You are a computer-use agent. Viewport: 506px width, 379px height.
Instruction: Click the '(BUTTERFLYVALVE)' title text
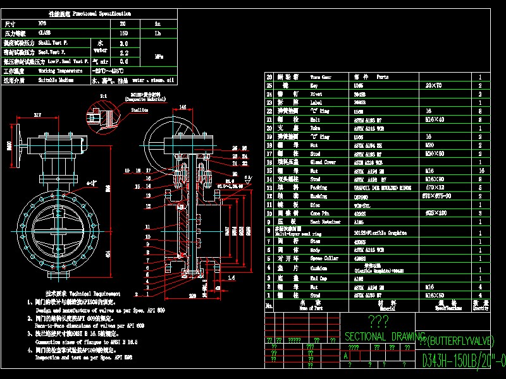click(461, 340)
